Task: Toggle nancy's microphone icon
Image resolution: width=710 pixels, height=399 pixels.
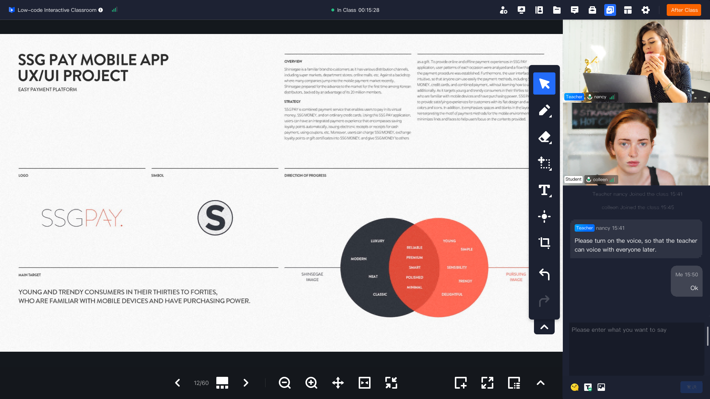Action: pyautogui.click(x=590, y=97)
